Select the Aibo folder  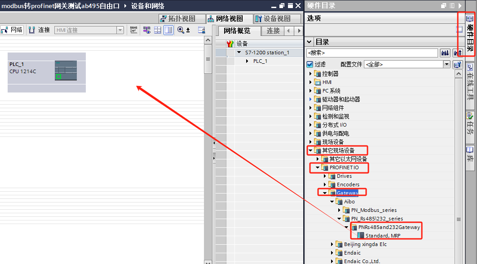[349, 202]
